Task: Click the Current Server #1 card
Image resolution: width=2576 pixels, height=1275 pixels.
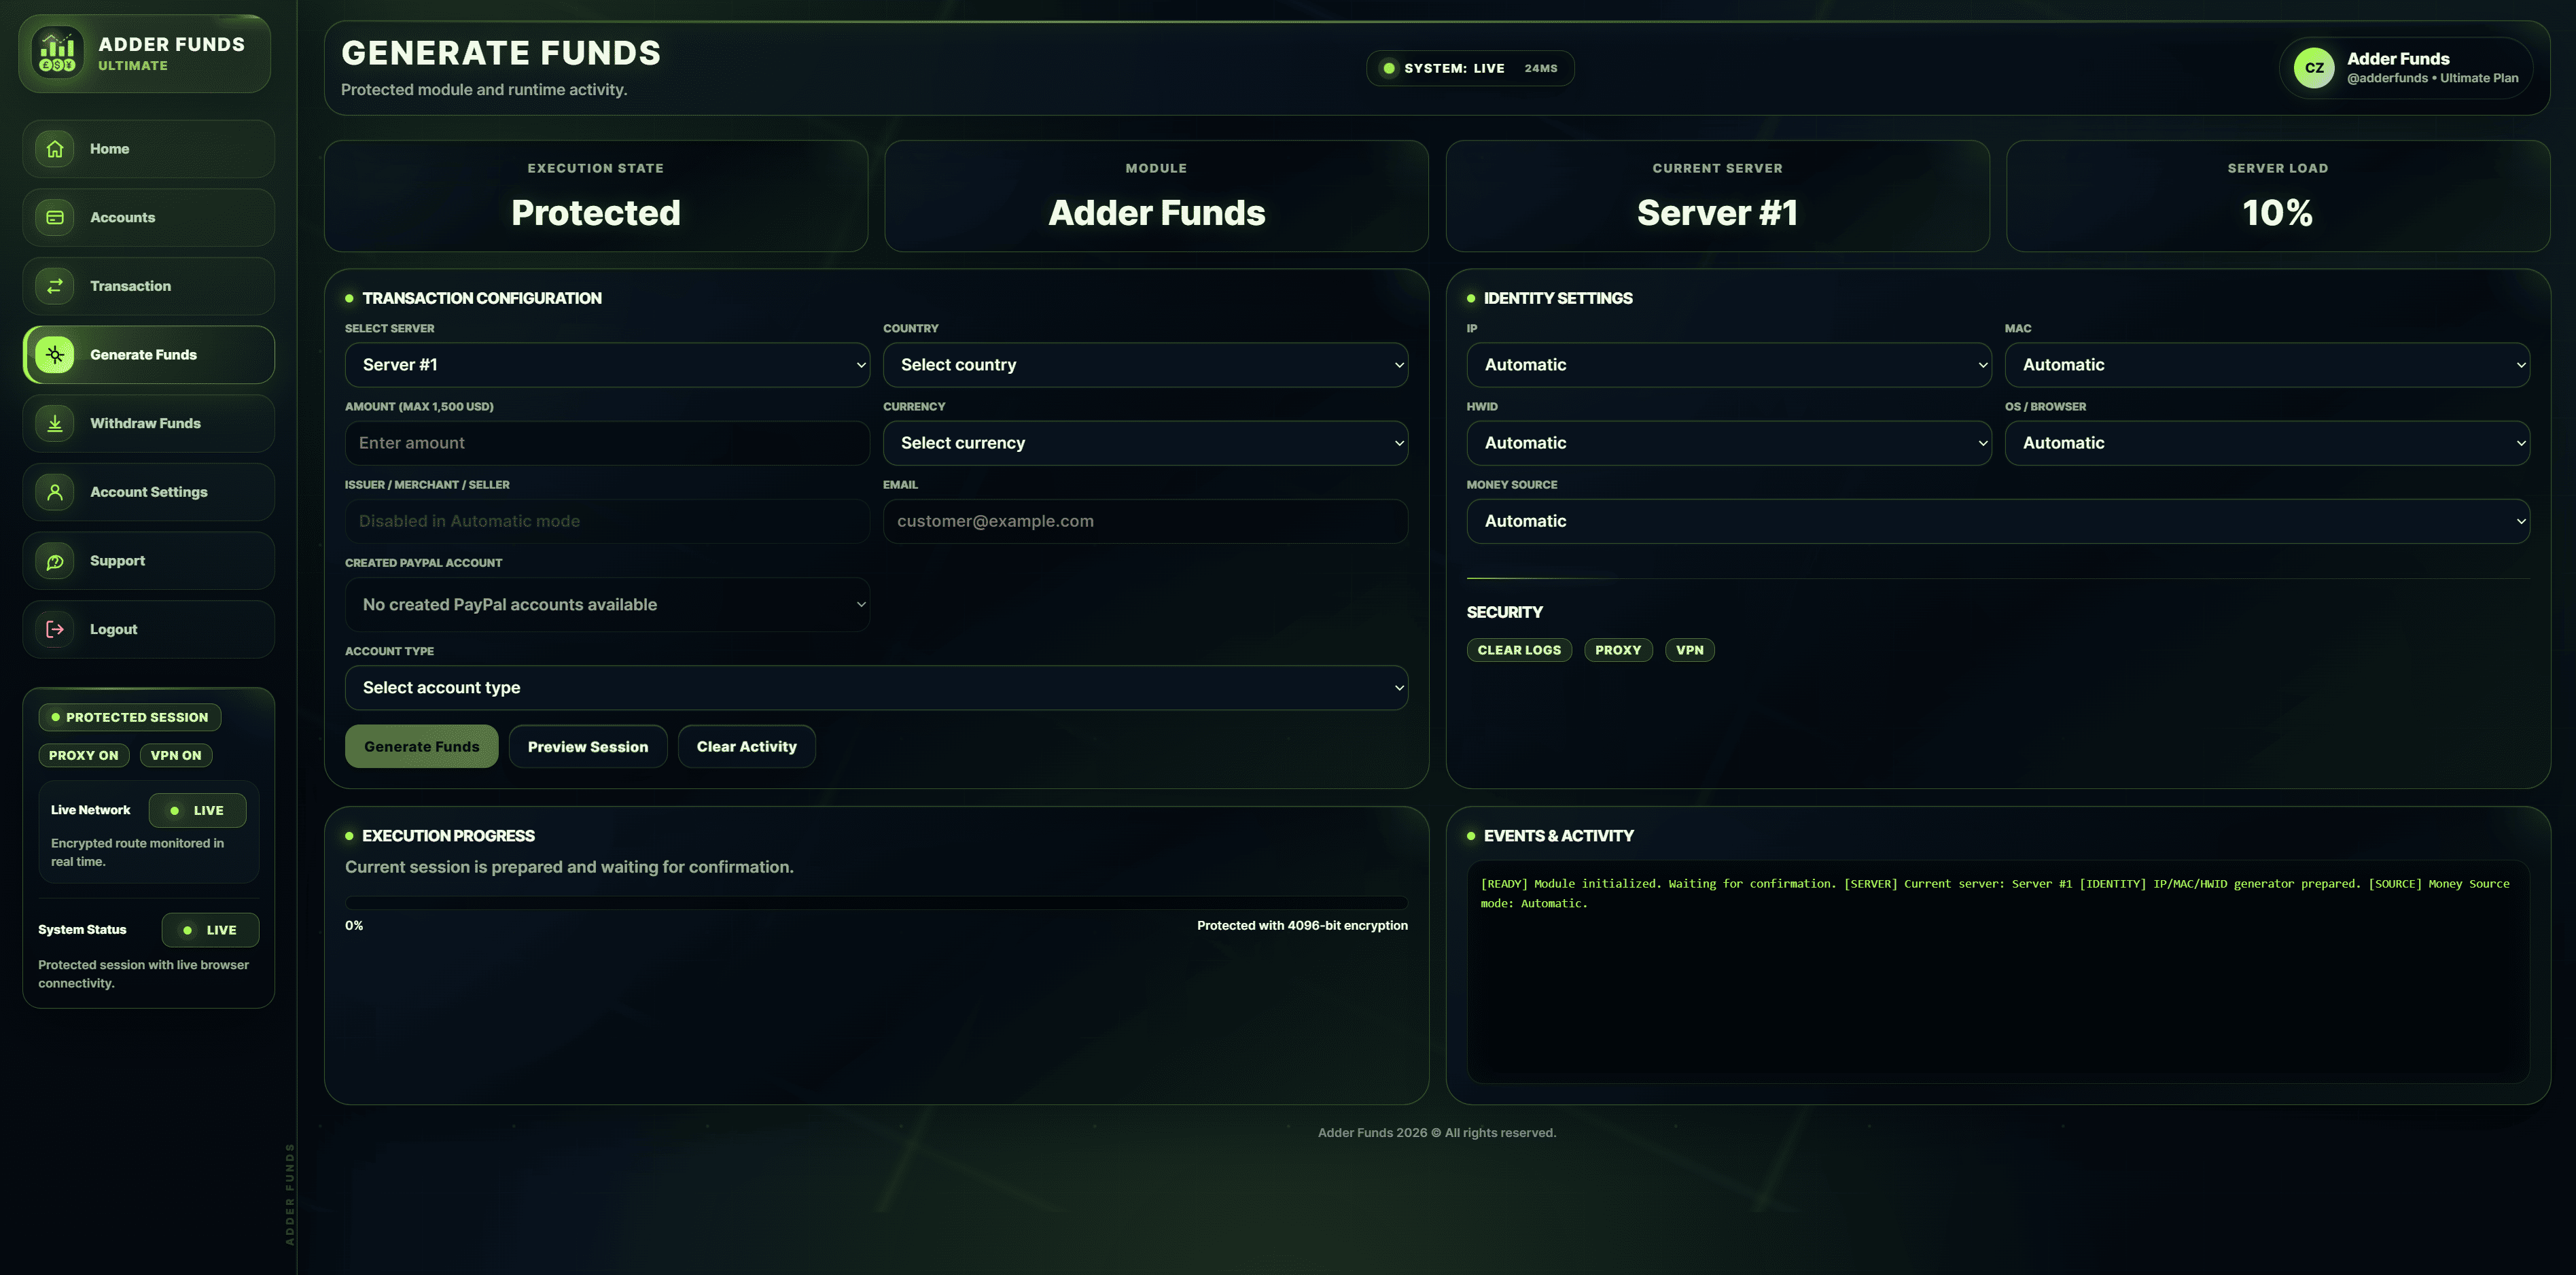Action: 1717,196
